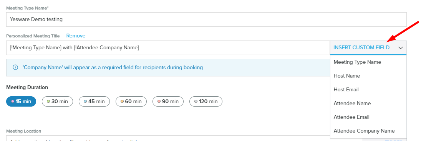The width and height of the screenshot is (421, 141).
Task: Choose the 90 min meeting duration
Action: pyautogui.click(x=168, y=102)
